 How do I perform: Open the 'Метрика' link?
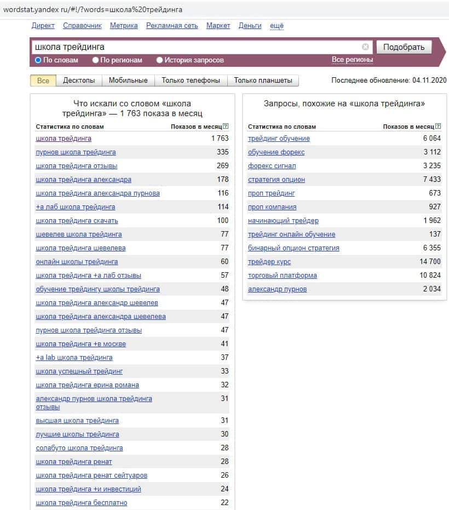(x=124, y=26)
